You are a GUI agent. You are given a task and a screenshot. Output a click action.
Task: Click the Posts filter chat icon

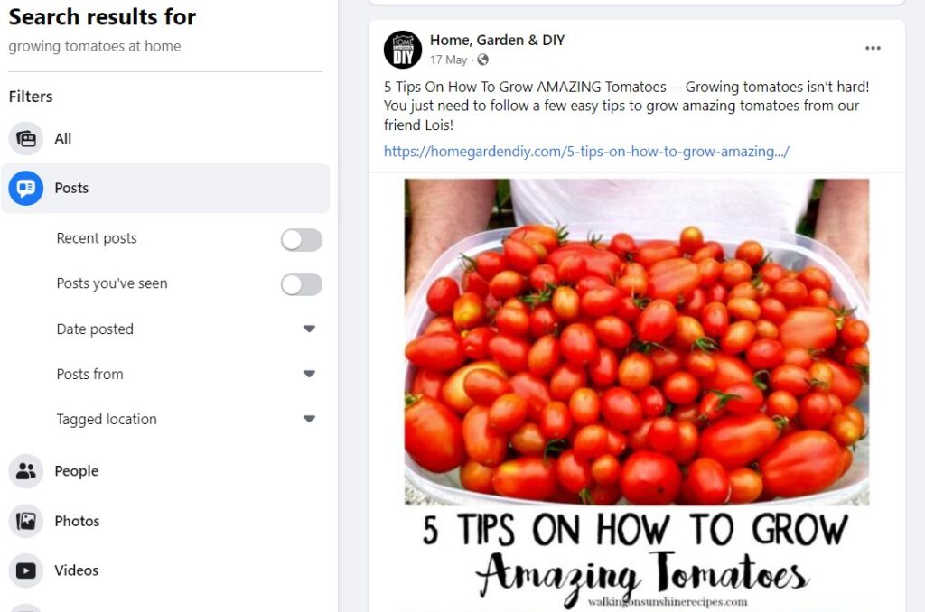26,188
